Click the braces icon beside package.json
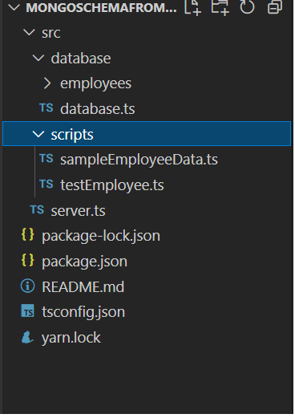295x418 pixels. 28,260
